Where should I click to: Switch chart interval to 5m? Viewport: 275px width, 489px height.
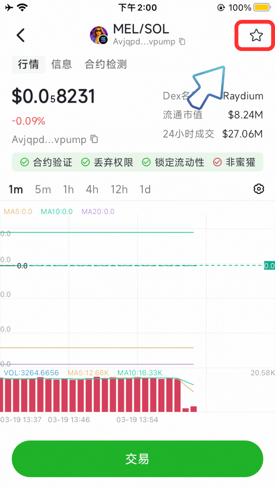[43, 189]
